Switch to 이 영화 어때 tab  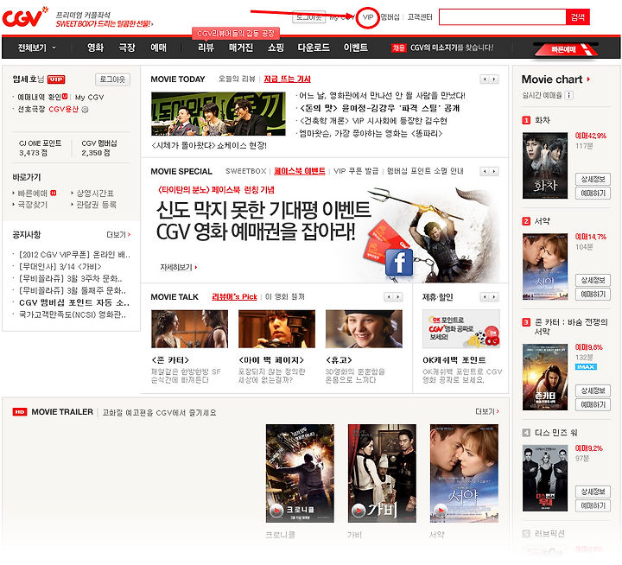[285, 297]
